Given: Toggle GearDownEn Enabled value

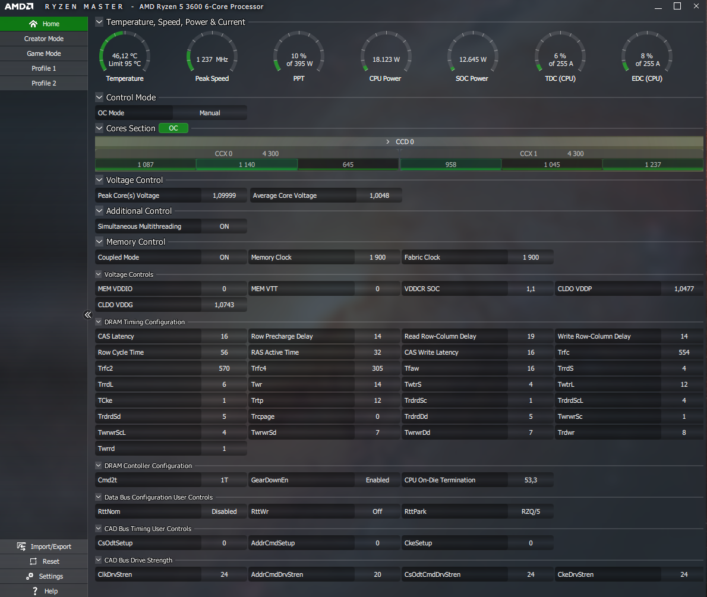Looking at the screenshot, I should coord(377,480).
